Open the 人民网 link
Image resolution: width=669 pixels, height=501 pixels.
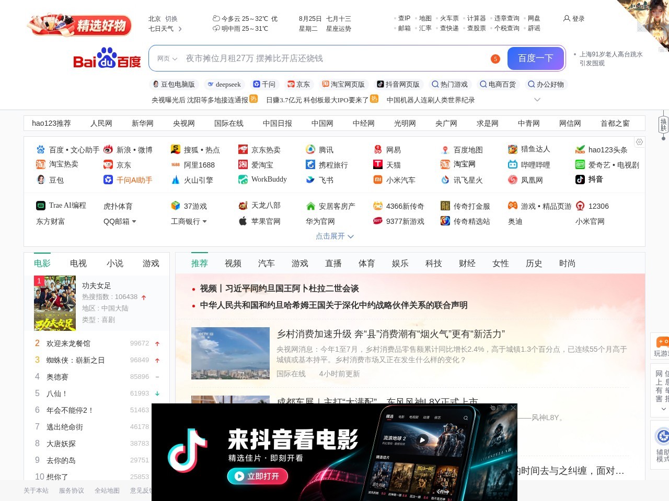[x=101, y=123]
